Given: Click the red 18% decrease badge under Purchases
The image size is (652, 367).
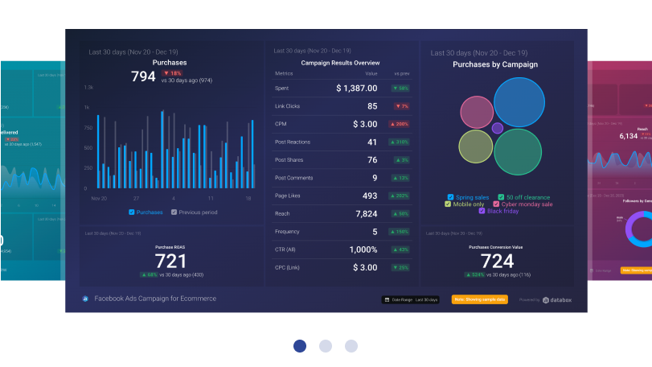Looking at the screenshot, I should (x=173, y=72).
